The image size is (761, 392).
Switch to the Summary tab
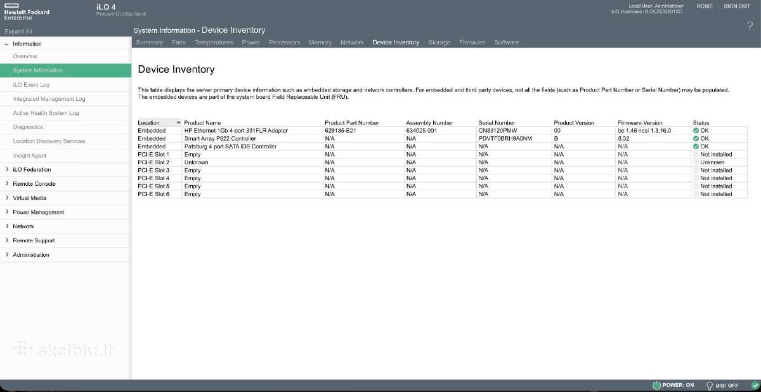coord(150,42)
